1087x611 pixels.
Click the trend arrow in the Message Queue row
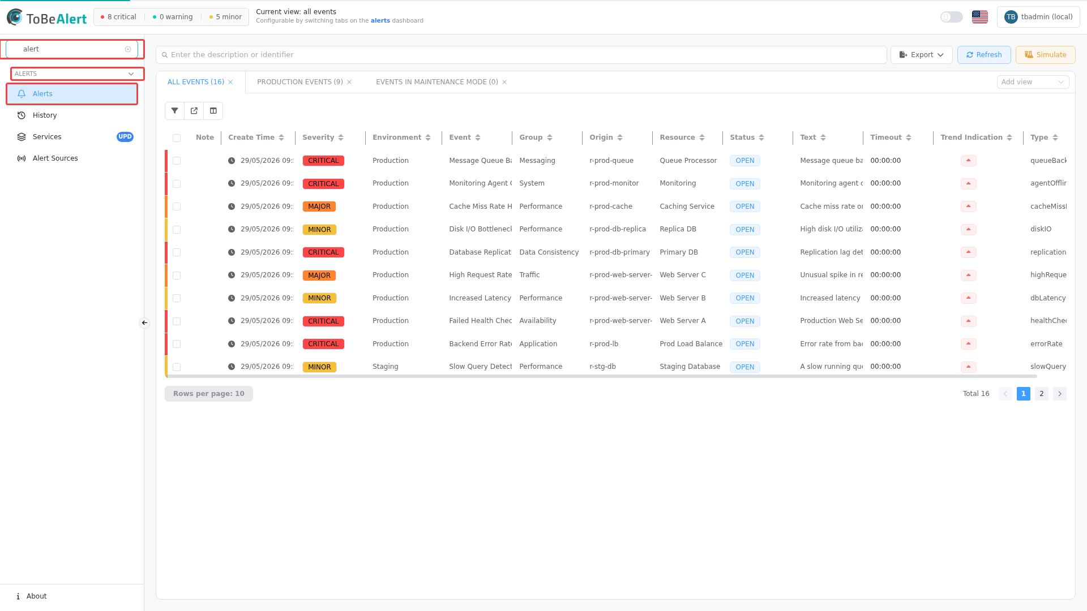coord(969,161)
